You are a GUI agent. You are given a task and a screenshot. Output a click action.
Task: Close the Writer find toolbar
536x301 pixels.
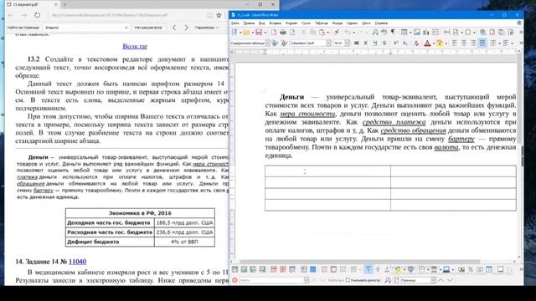coord(234,280)
